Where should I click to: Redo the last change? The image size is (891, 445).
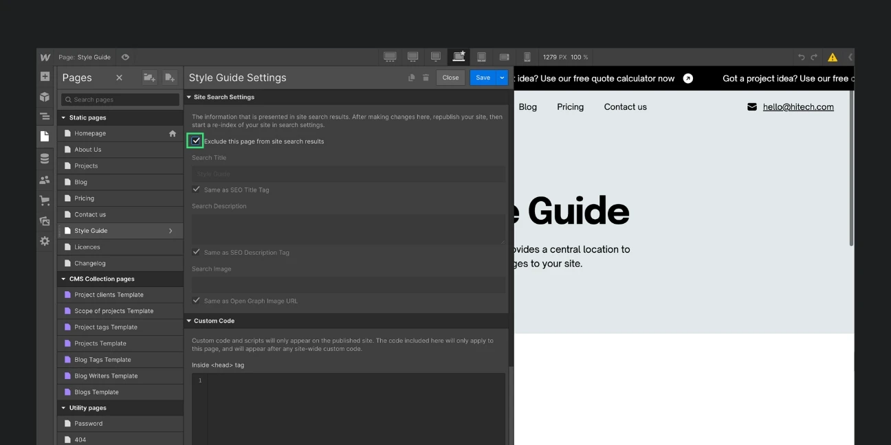(814, 57)
